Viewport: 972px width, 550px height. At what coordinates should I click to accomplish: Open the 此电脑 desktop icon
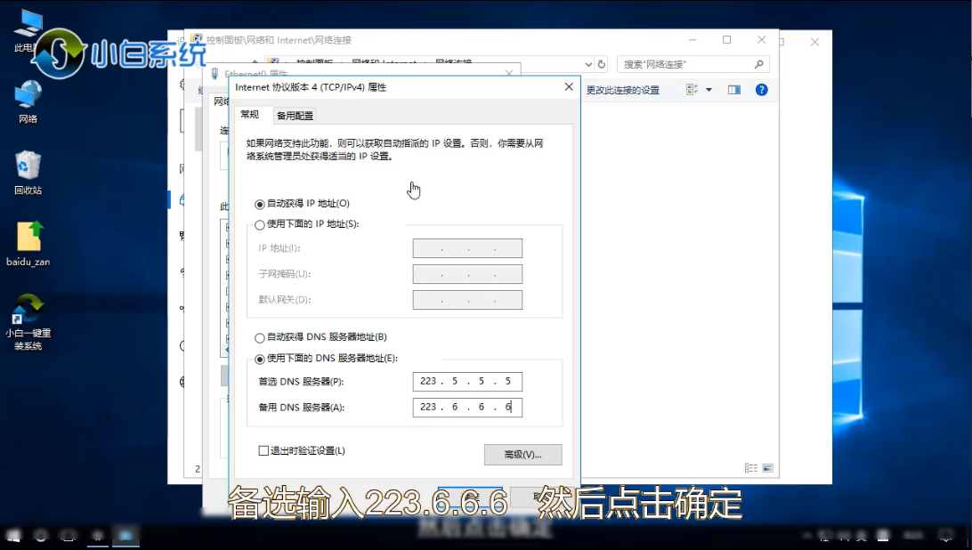coord(28,29)
